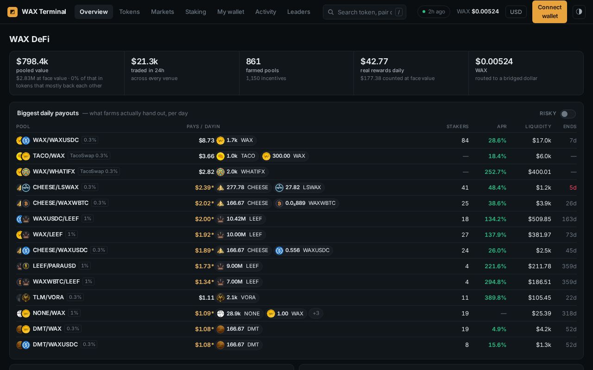Click the 2h ago status indicator
The width and height of the screenshot is (593, 370).
434,12
